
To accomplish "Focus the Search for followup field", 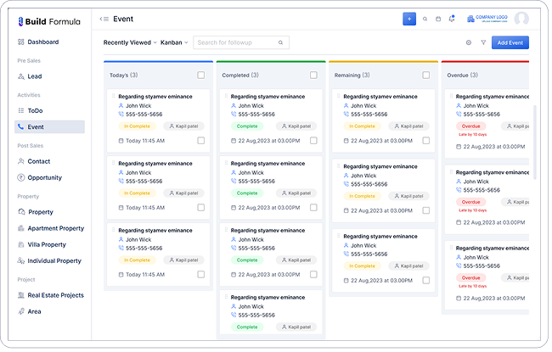I will point(236,42).
